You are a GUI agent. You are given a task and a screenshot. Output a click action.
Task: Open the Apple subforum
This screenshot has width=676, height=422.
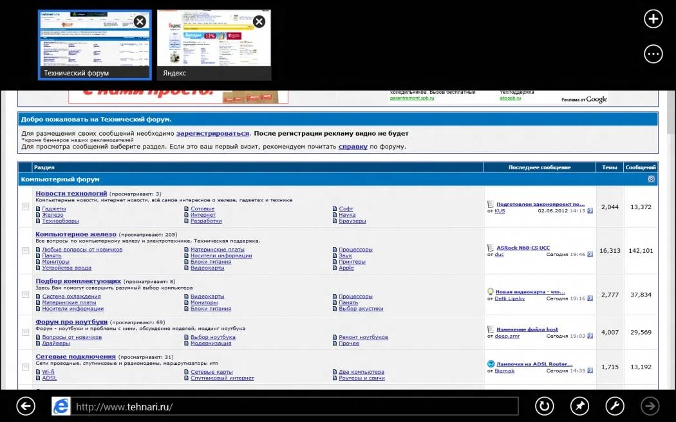[346, 268]
